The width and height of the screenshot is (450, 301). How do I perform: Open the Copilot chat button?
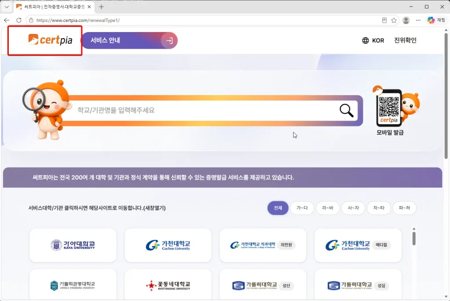436,20
